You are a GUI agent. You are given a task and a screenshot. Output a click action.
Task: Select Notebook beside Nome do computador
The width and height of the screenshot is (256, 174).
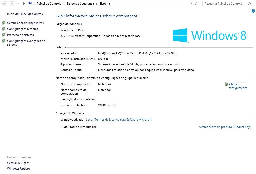click(x=105, y=84)
